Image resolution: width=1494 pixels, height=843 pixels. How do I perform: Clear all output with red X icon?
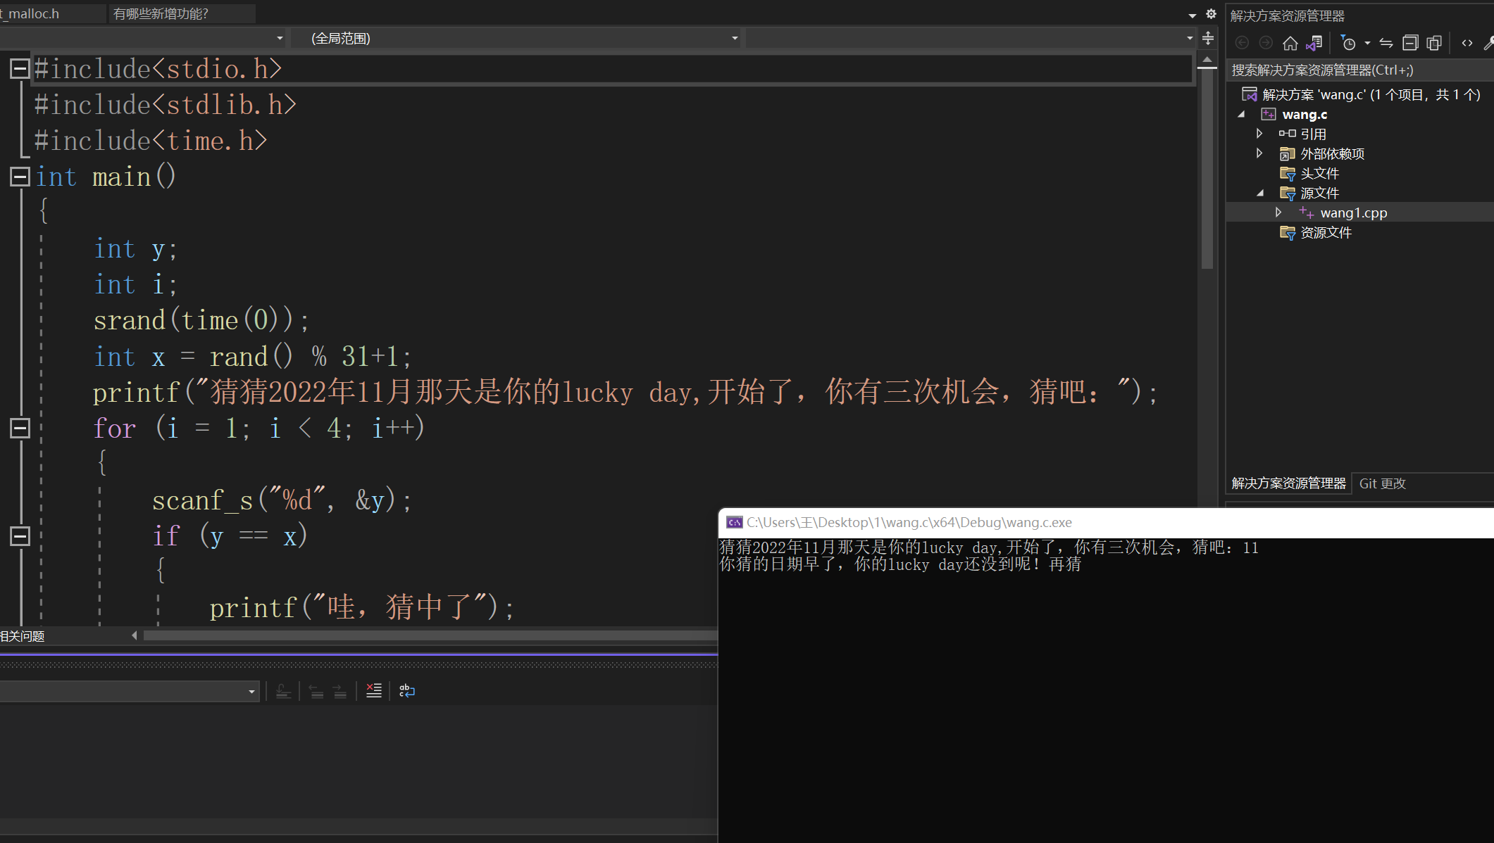(x=374, y=691)
